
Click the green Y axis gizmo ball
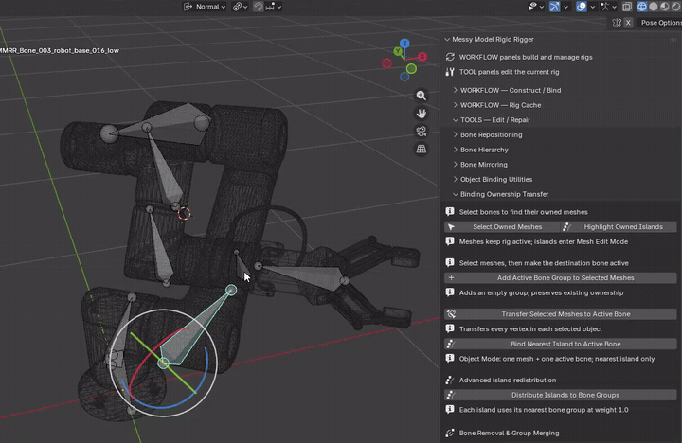pyautogui.click(x=398, y=51)
